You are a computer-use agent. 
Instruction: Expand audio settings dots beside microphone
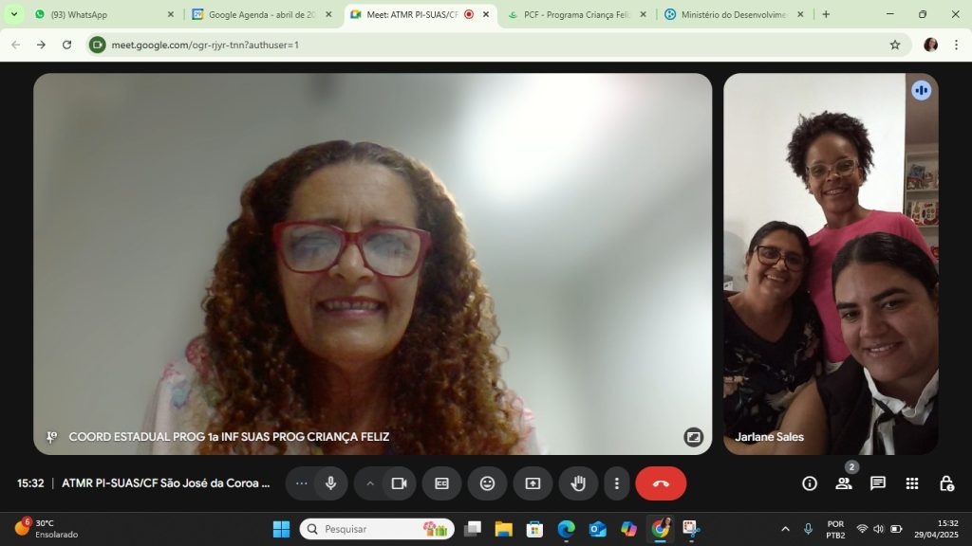pyautogui.click(x=302, y=483)
